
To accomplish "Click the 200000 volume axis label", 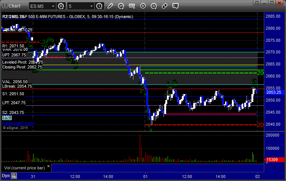I will click(272, 135).
